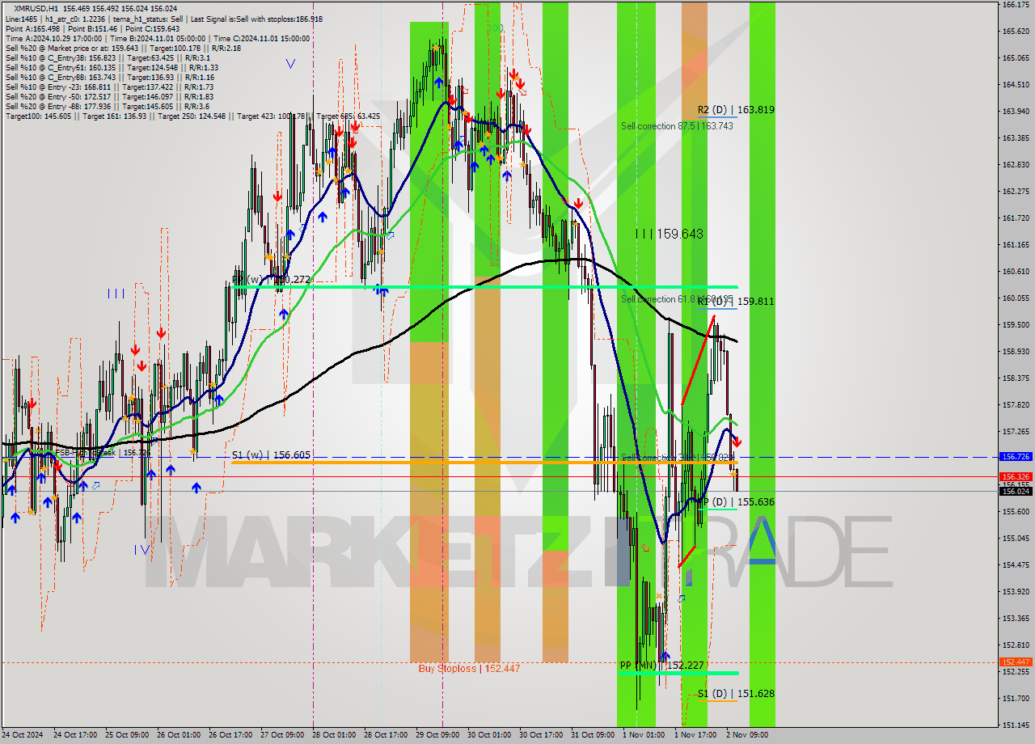
Task: Click the '31 Oct 09:00' time label
Action: 593,735
